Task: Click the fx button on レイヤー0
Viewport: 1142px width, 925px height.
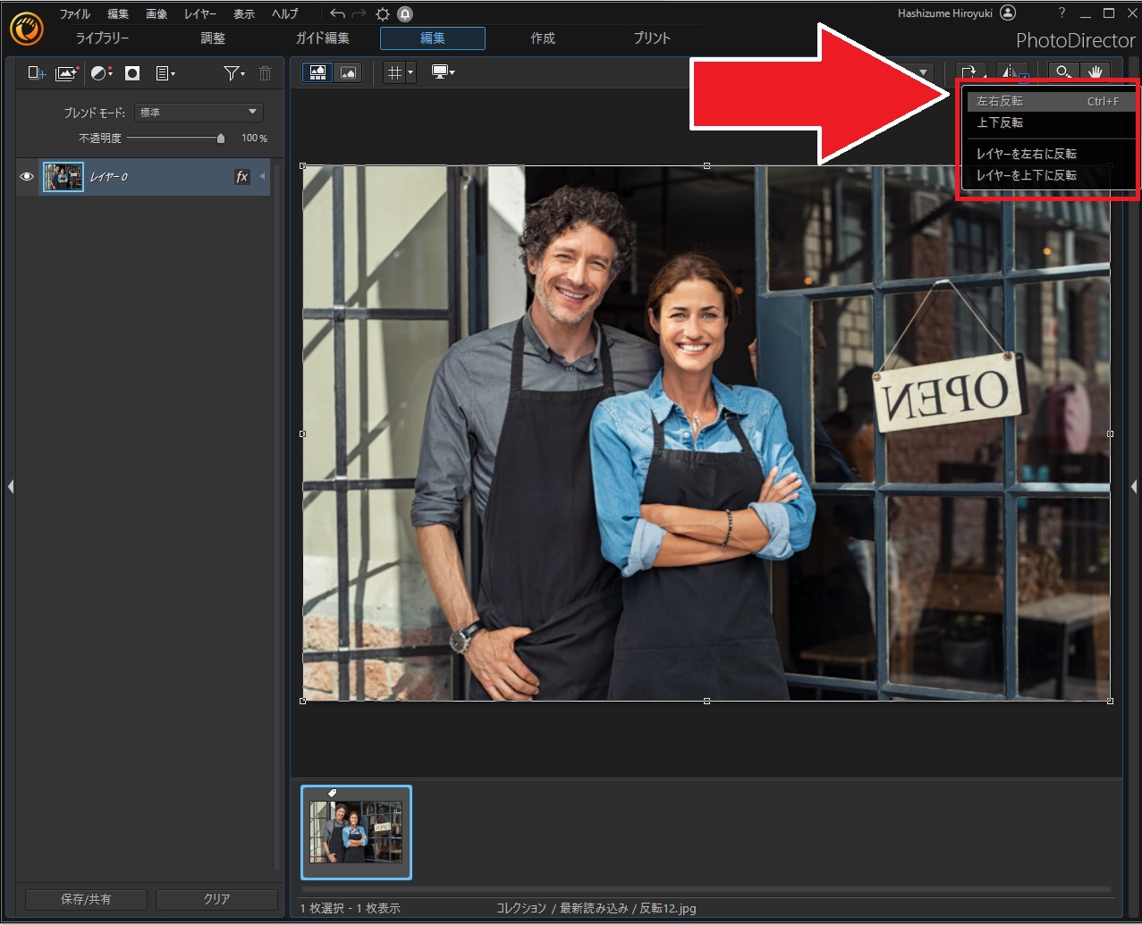Action: click(x=241, y=177)
